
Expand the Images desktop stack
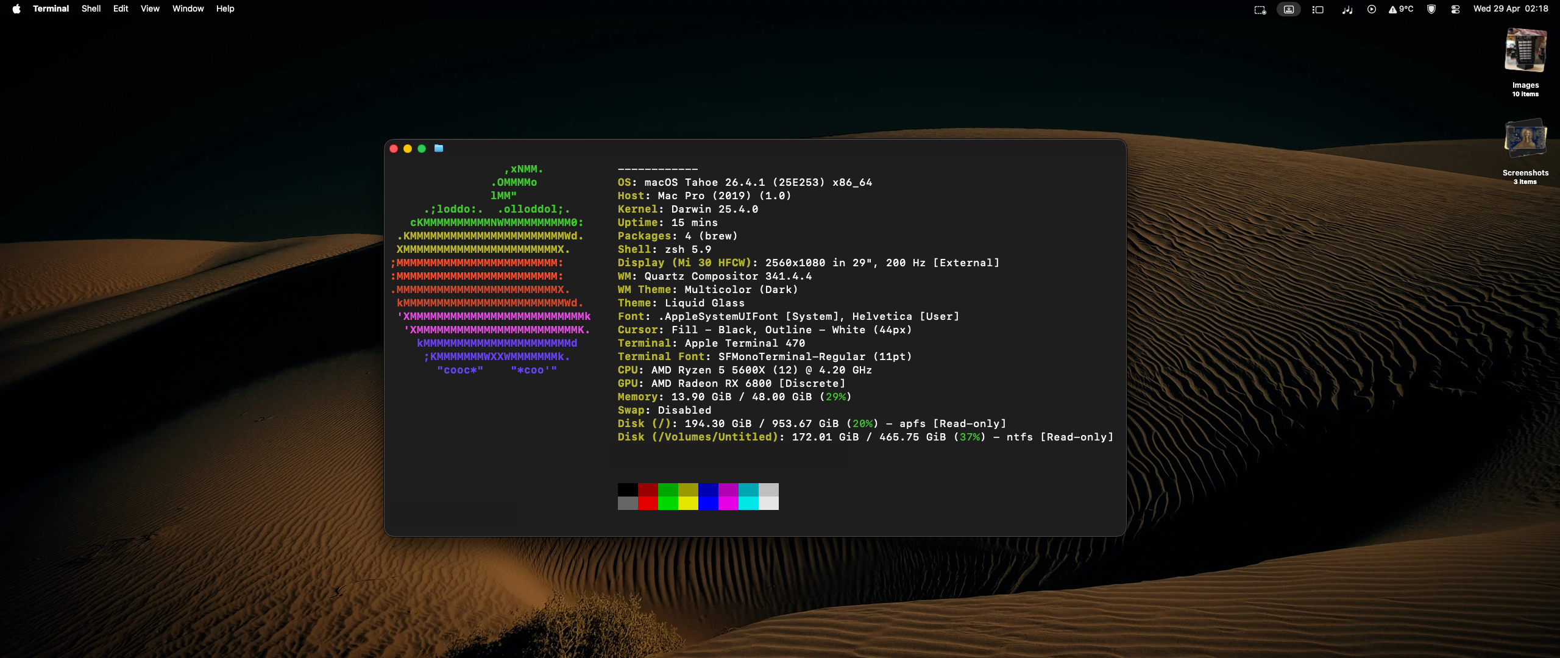pyautogui.click(x=1525, y=51)
